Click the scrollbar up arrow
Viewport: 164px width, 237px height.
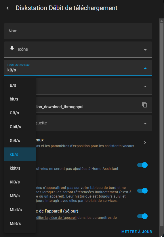[x=161, y=21]
